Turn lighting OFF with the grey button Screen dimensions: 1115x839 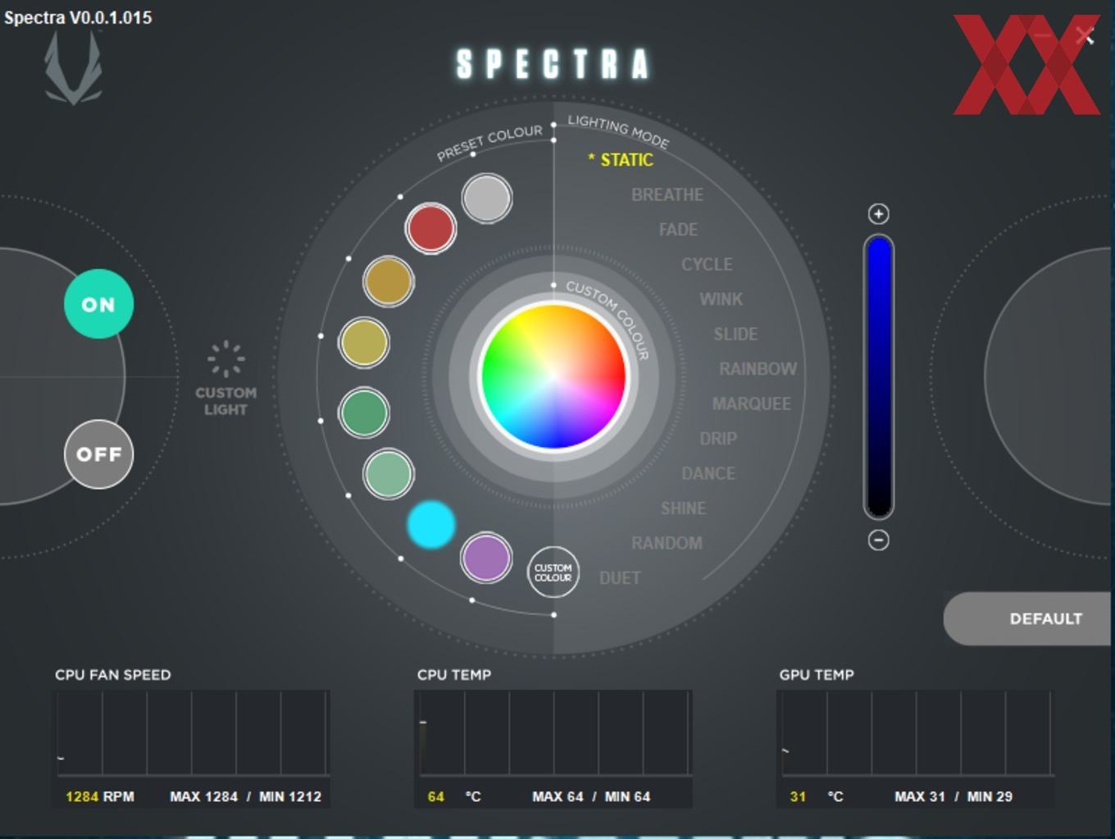coord(98,454)
